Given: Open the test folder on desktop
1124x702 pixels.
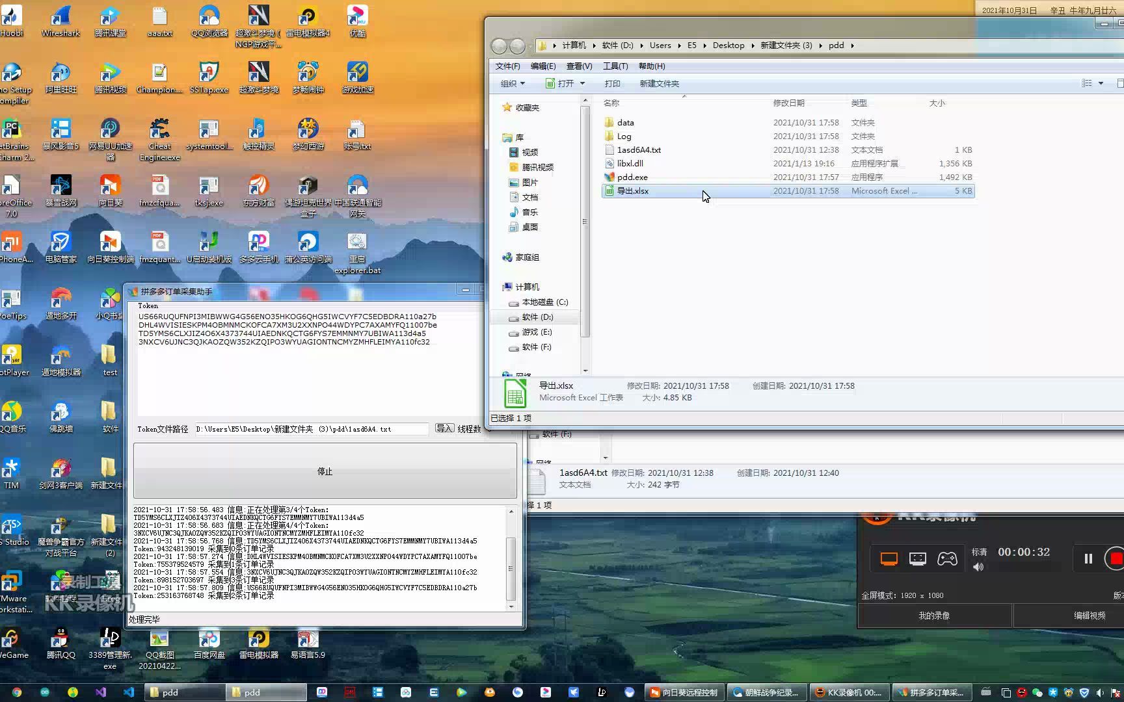Looking at the screenshot, I should (x=110, y=361).
